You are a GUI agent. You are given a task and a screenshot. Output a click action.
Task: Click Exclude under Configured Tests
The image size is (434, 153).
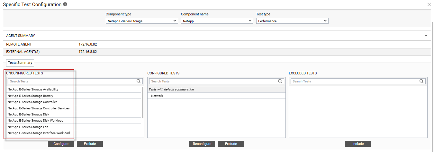231,144
